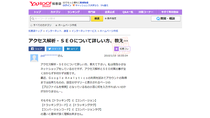Share the question on Facebook via シェア
Screen dimensions: 210x118
pyautogui.click(x=37, y=49)
